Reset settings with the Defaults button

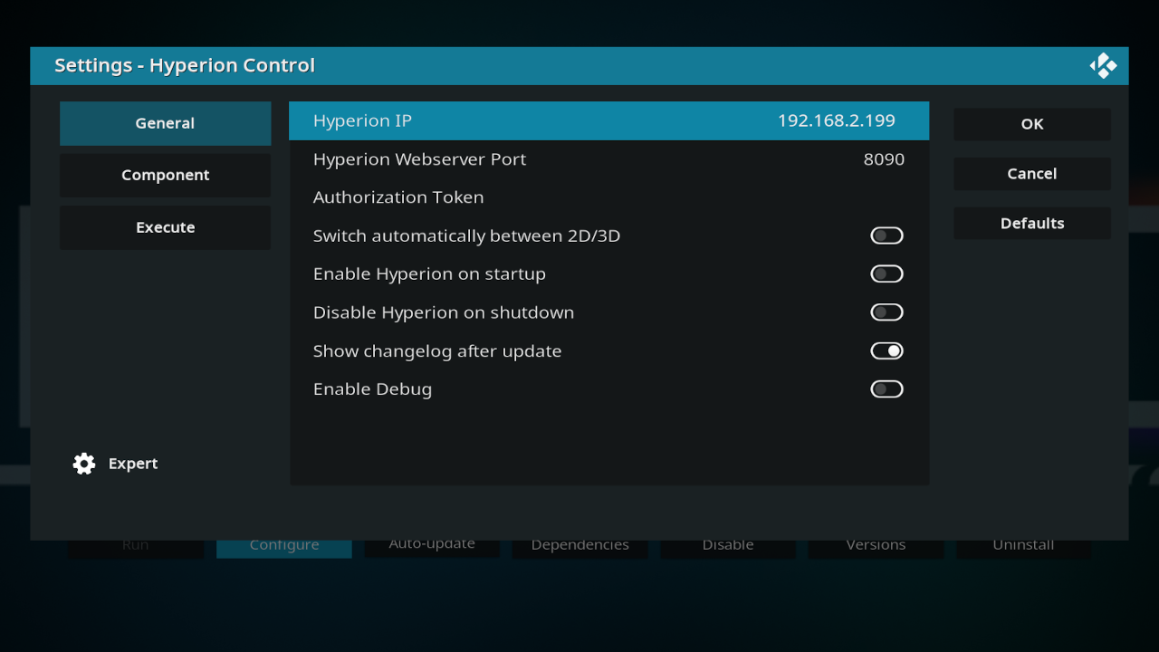(x=1031, y=224)
